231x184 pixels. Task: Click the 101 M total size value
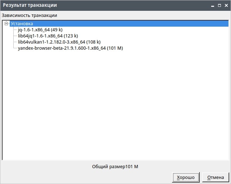(132, 167)
